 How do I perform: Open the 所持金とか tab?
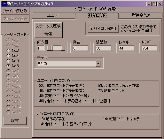point(141,15)
